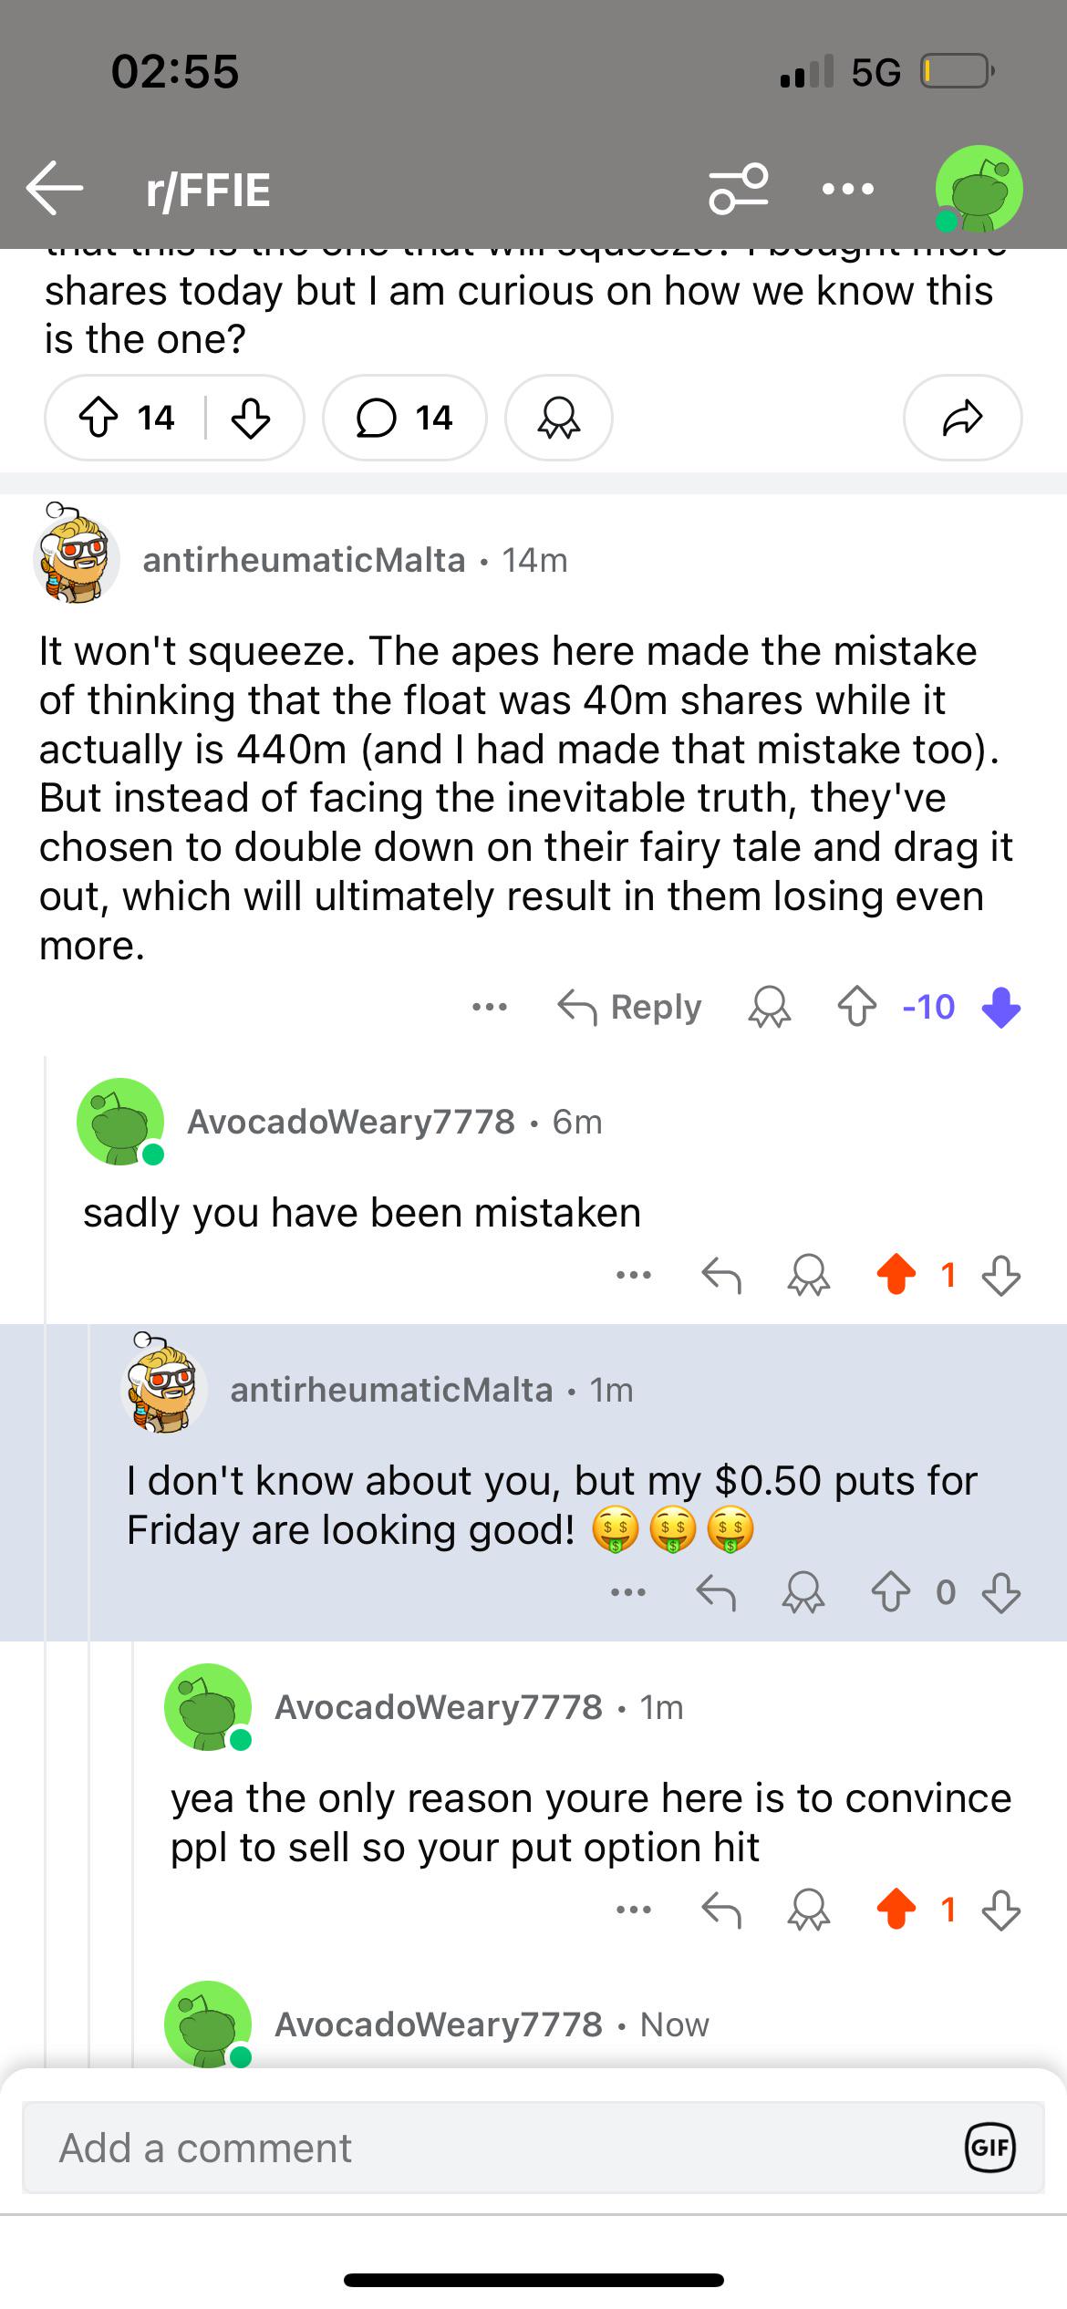
Task: Award antirheumaticMalta's 14m-old comment
Action: point(769,1007)
